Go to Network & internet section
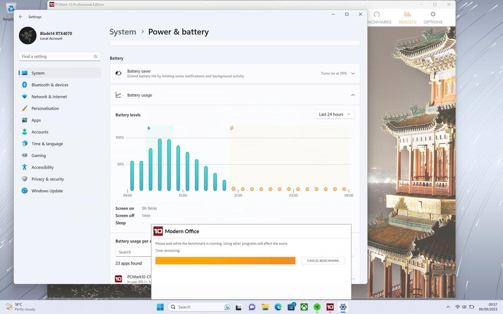The width and height of the screenshot is (503, 314). click(x=49, y=97)
